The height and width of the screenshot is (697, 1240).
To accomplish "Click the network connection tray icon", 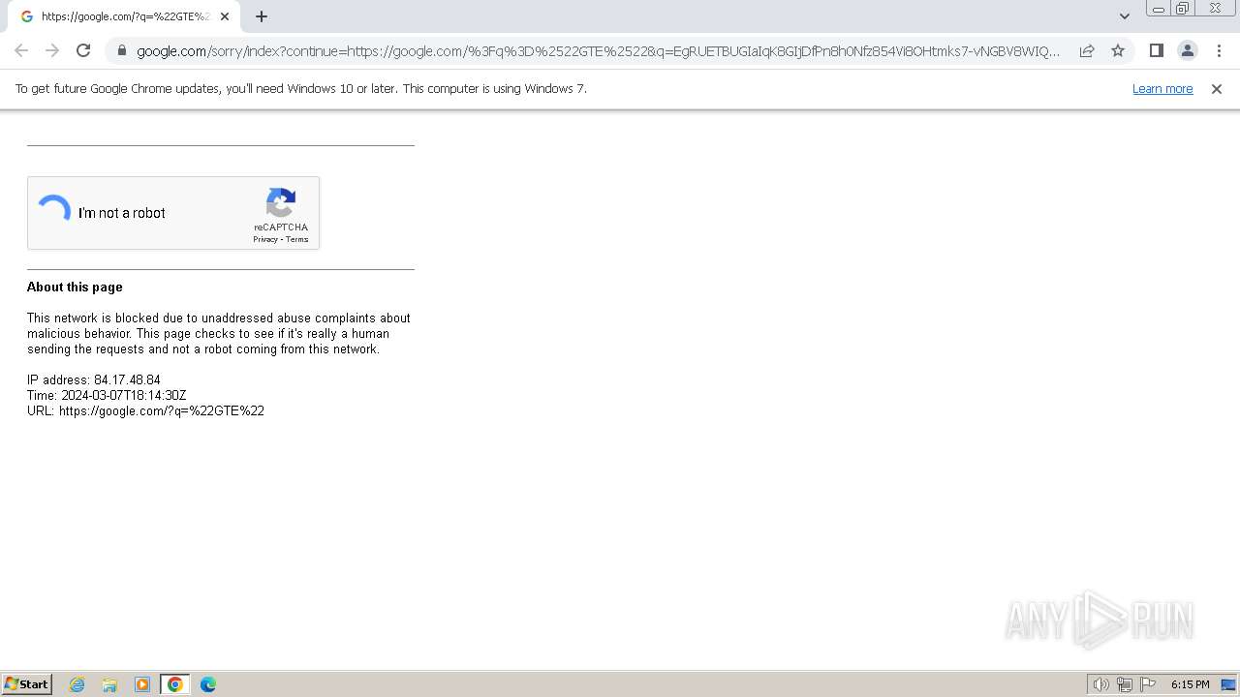I will click(x=1125, y=684).
